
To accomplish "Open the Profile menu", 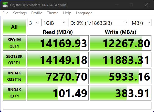I will [x=37, y=13].
